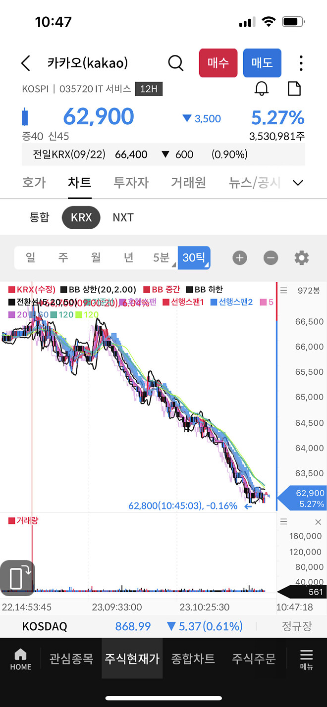Tap the red 매수 buy button
The height and width of the screenshot is (707, 327).
tap(218, 63)
